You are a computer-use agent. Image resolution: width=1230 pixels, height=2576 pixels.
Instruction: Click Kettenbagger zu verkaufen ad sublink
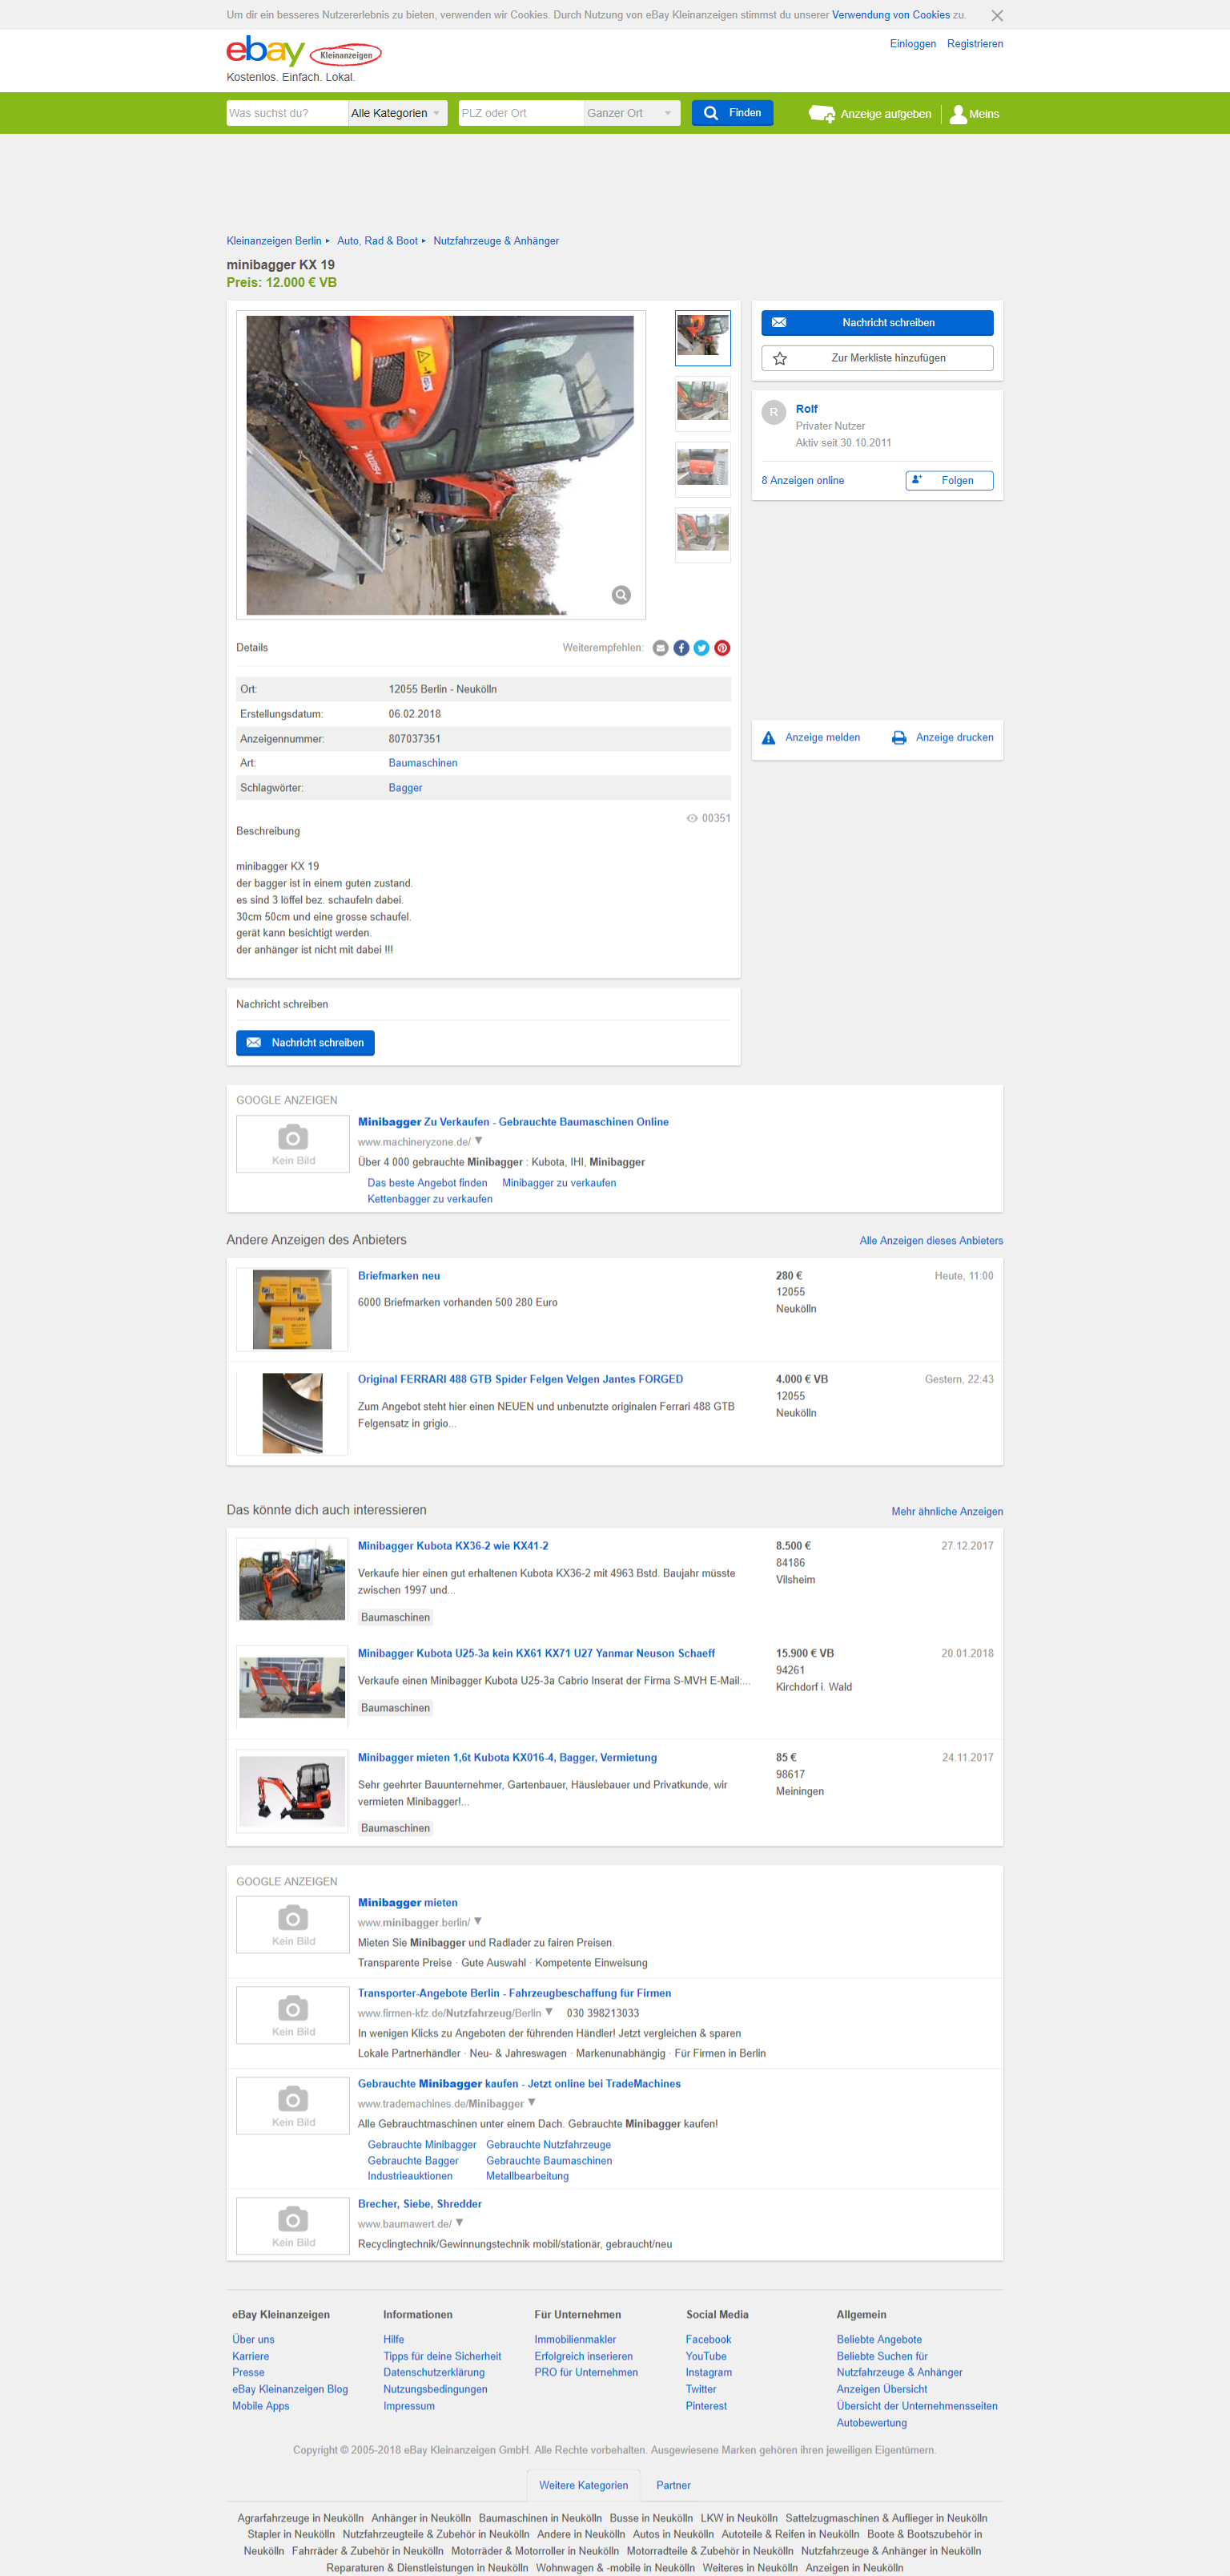430,1199
